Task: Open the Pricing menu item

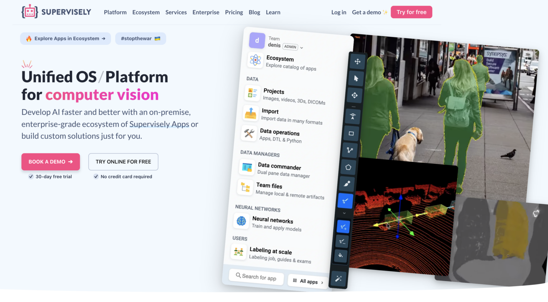Action: point(234,12)
